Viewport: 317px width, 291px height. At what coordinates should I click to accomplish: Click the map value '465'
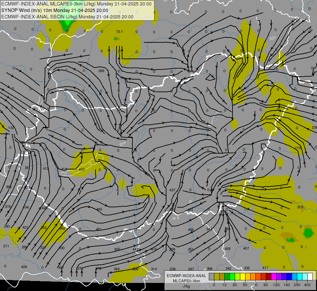point(191,230)
